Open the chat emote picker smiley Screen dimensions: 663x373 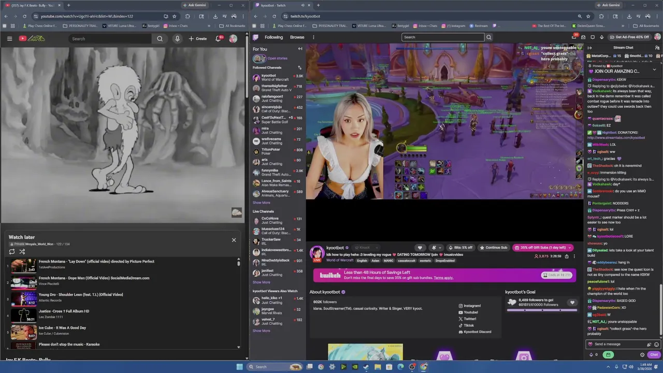point(656,344)
